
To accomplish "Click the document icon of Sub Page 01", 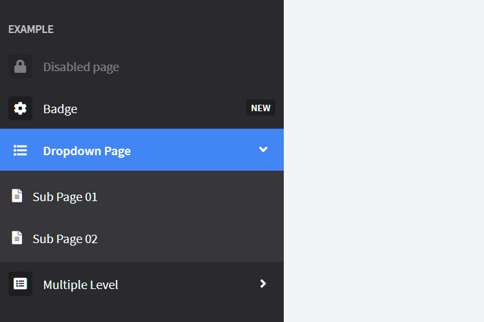I will point(17,196).
